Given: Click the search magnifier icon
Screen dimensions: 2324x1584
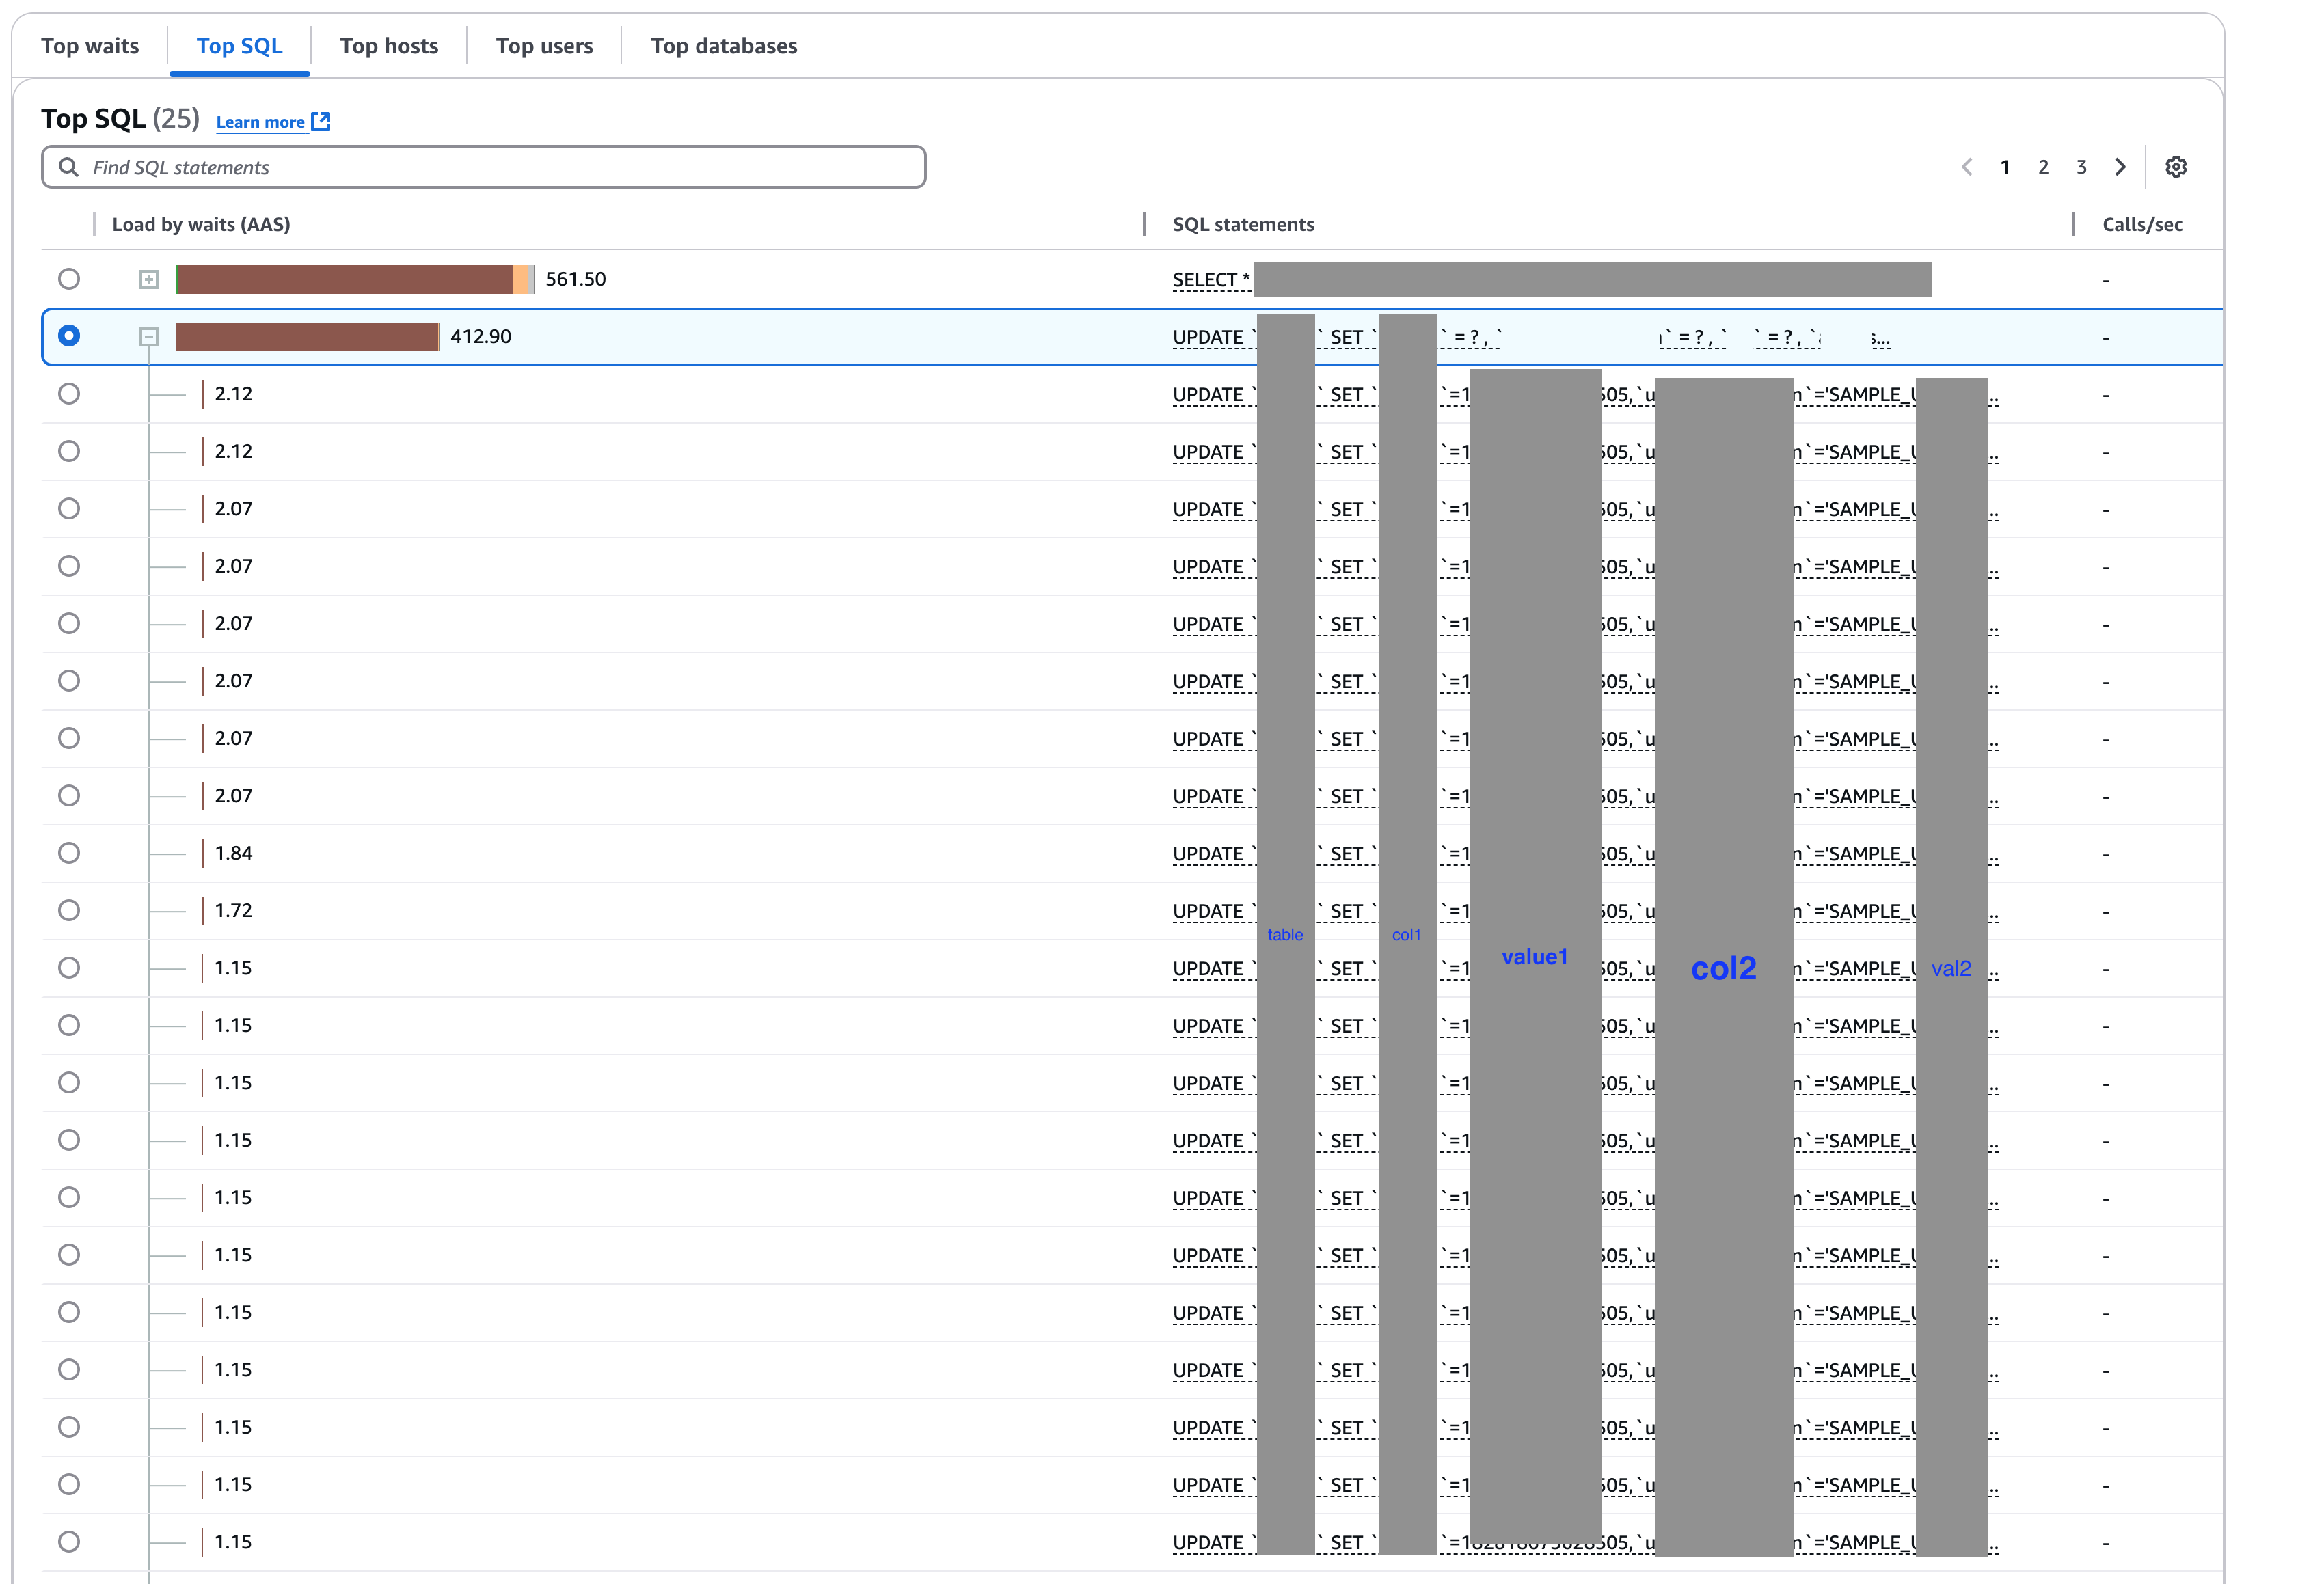Looking at the screenshot, I should tap(68, 167).
